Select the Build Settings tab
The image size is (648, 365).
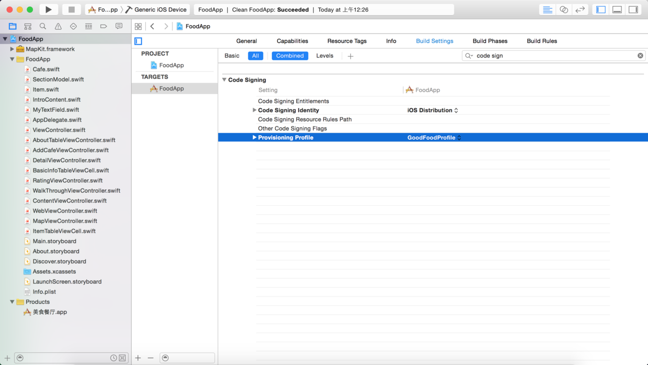coord(435,41)
